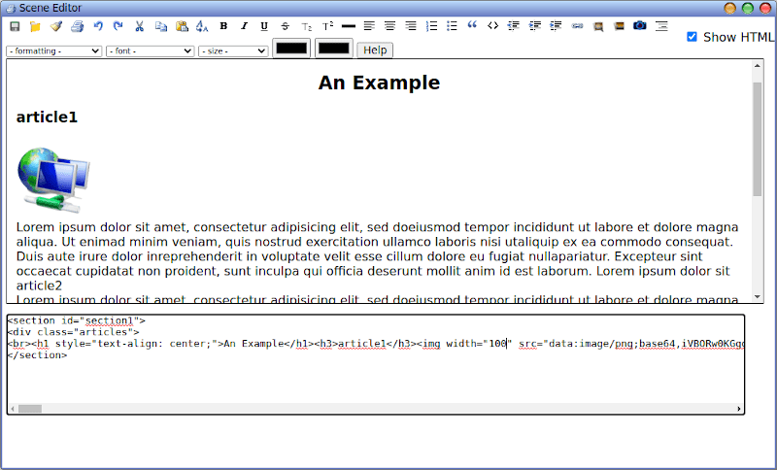The width and height of the screenshot is (777, 470).
Task: Click the 'article1' heading
Action: [47, 117]
